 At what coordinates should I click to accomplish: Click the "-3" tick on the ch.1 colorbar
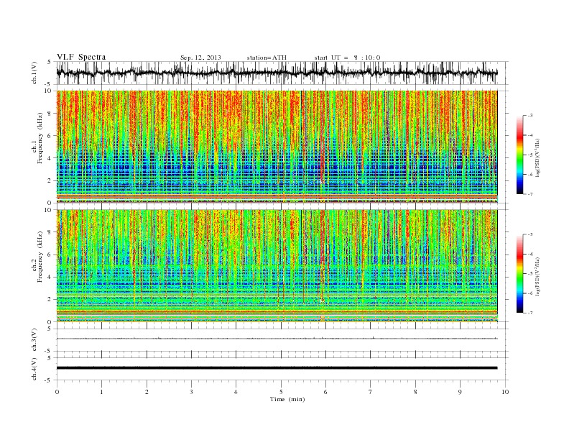pos(529,116)
